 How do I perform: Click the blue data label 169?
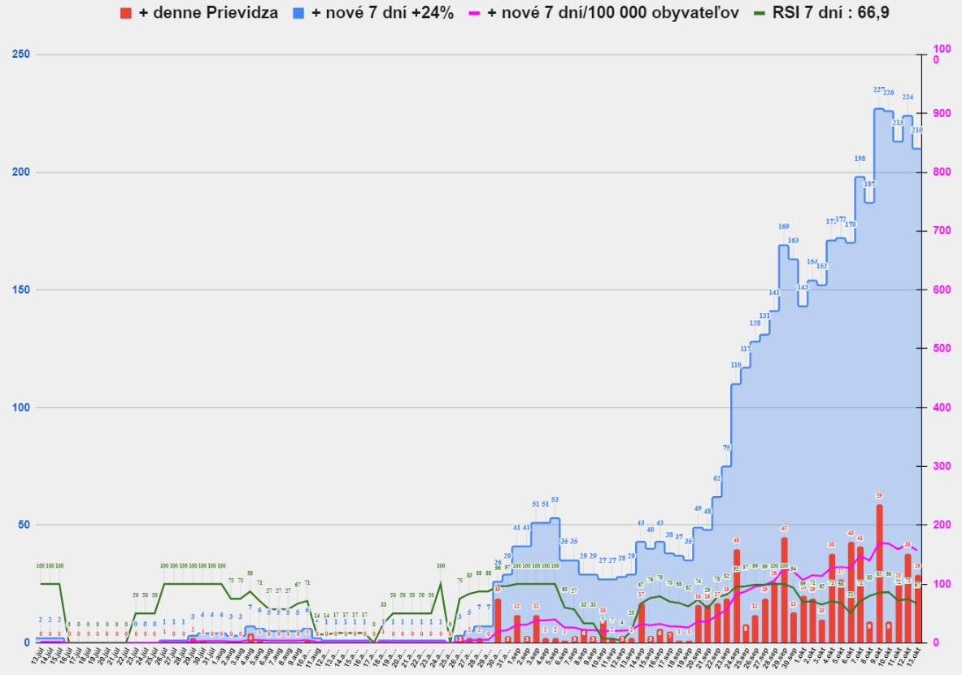coord(783,226)
